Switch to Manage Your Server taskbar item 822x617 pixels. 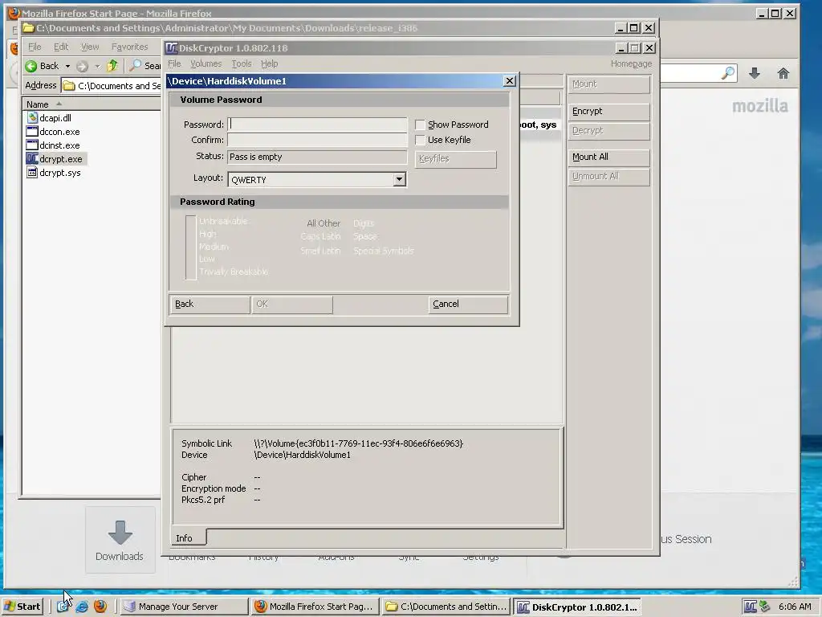tap(184, 607)
